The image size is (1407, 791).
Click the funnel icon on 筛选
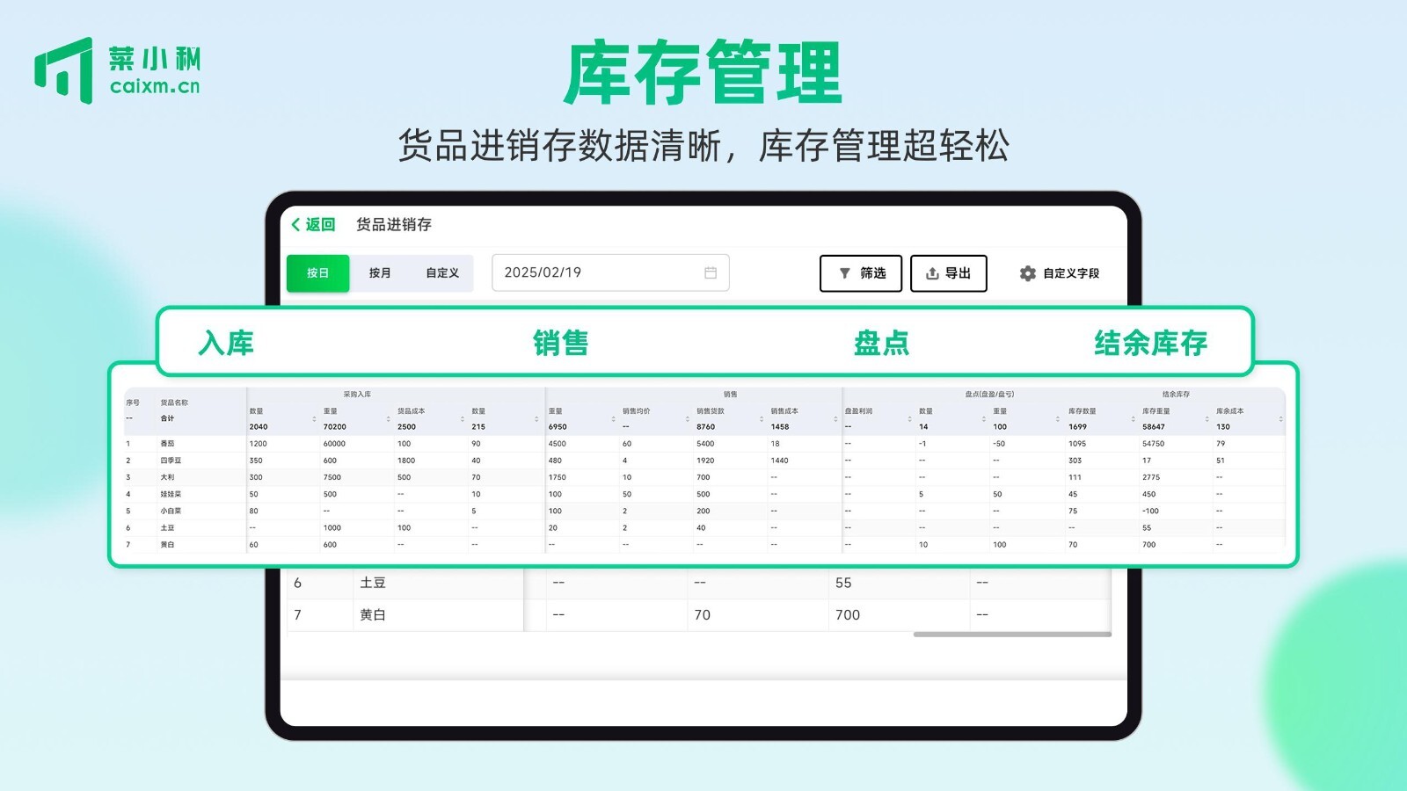click(844, 273)
